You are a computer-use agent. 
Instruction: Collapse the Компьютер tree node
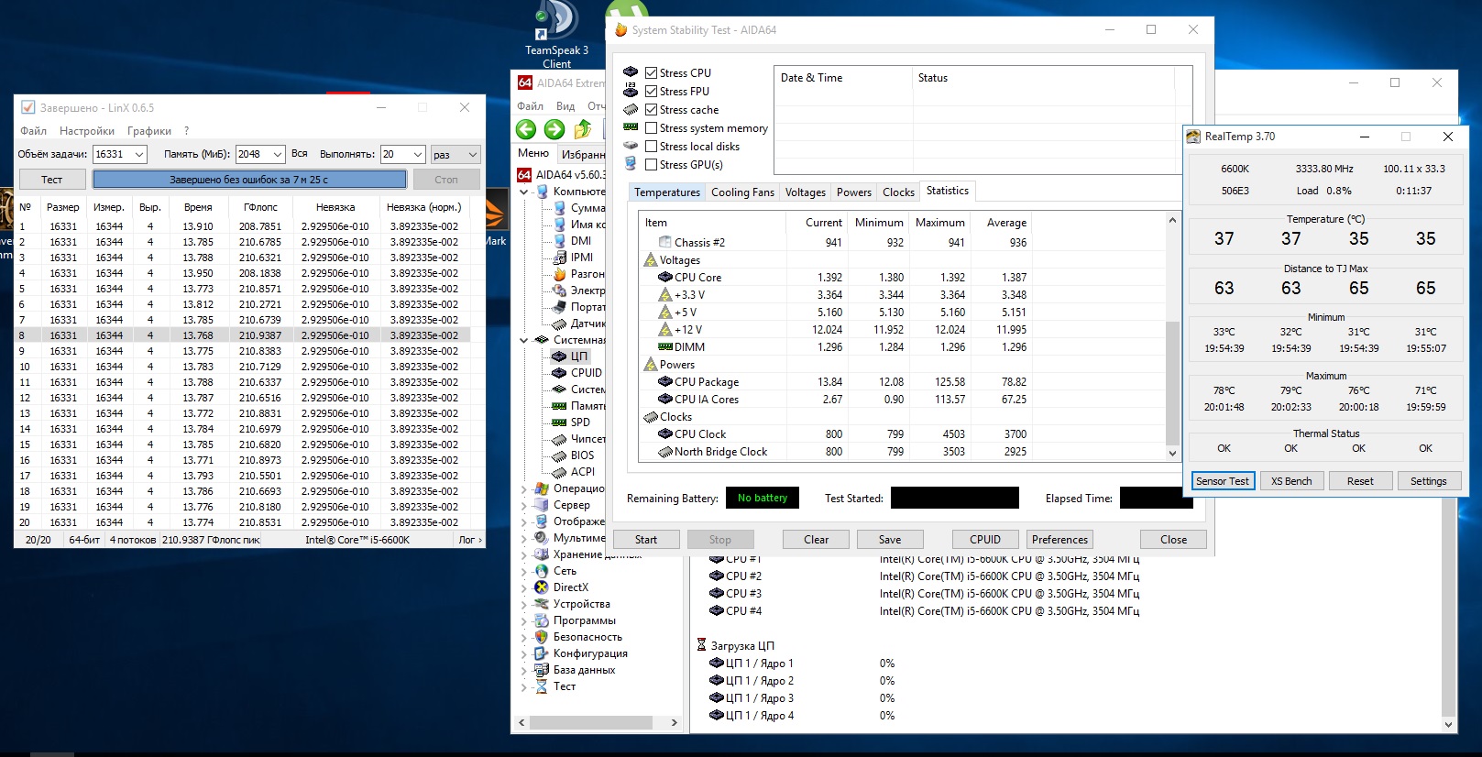524,192
